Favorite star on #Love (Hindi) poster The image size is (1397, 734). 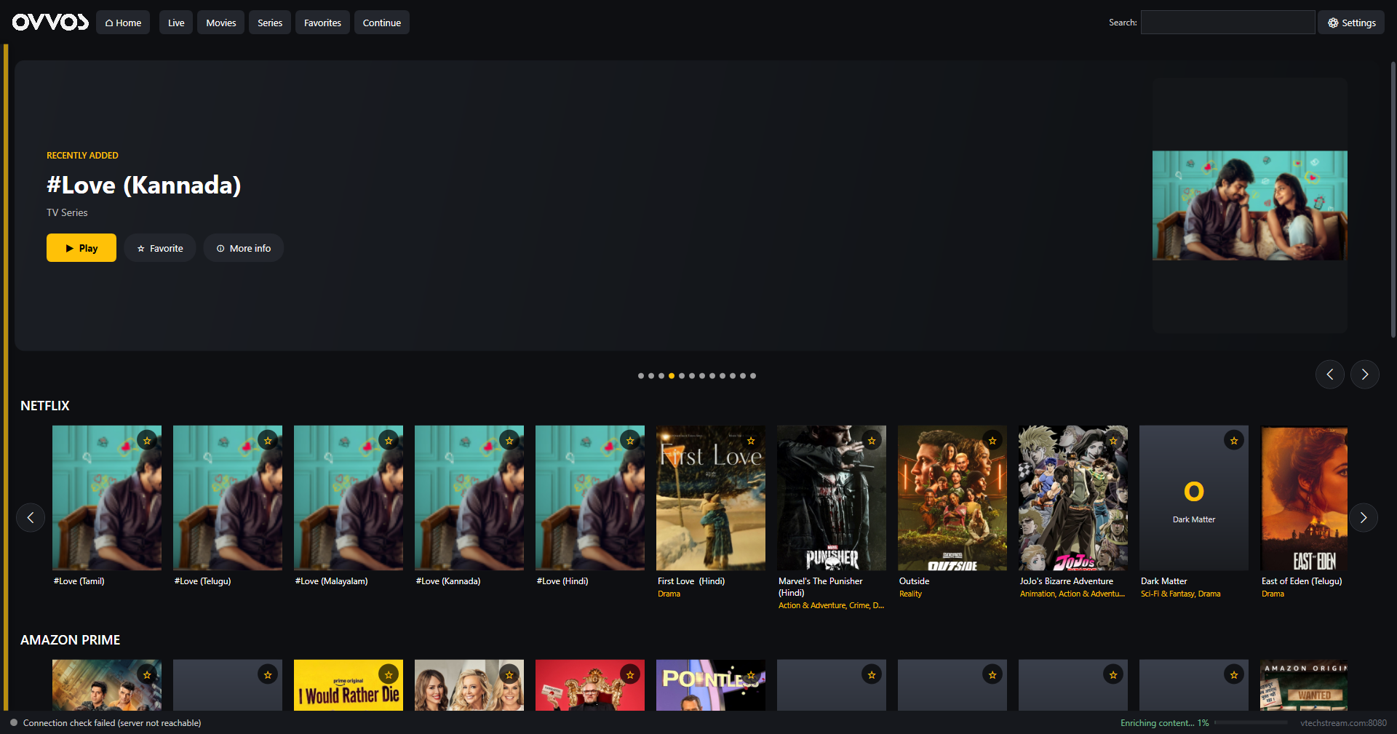click(x=630, y=440)
